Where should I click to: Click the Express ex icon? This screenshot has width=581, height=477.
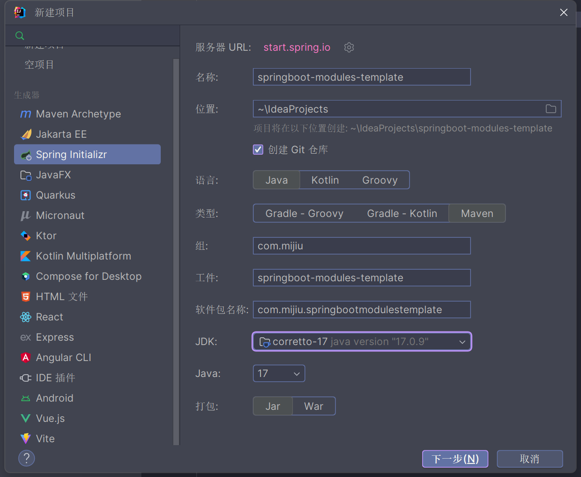[26, 337]
